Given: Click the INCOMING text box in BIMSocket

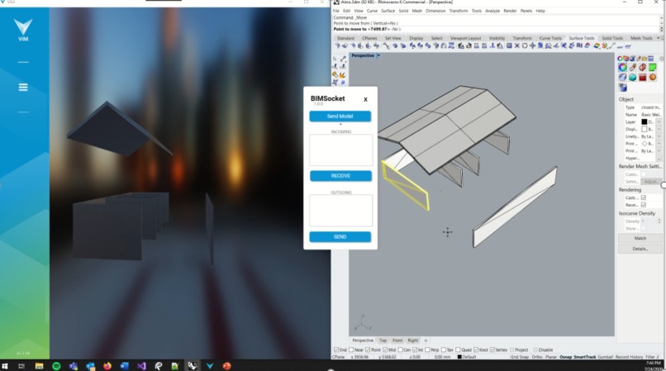Looking at the screenshot, I should [x=340, y=150].
